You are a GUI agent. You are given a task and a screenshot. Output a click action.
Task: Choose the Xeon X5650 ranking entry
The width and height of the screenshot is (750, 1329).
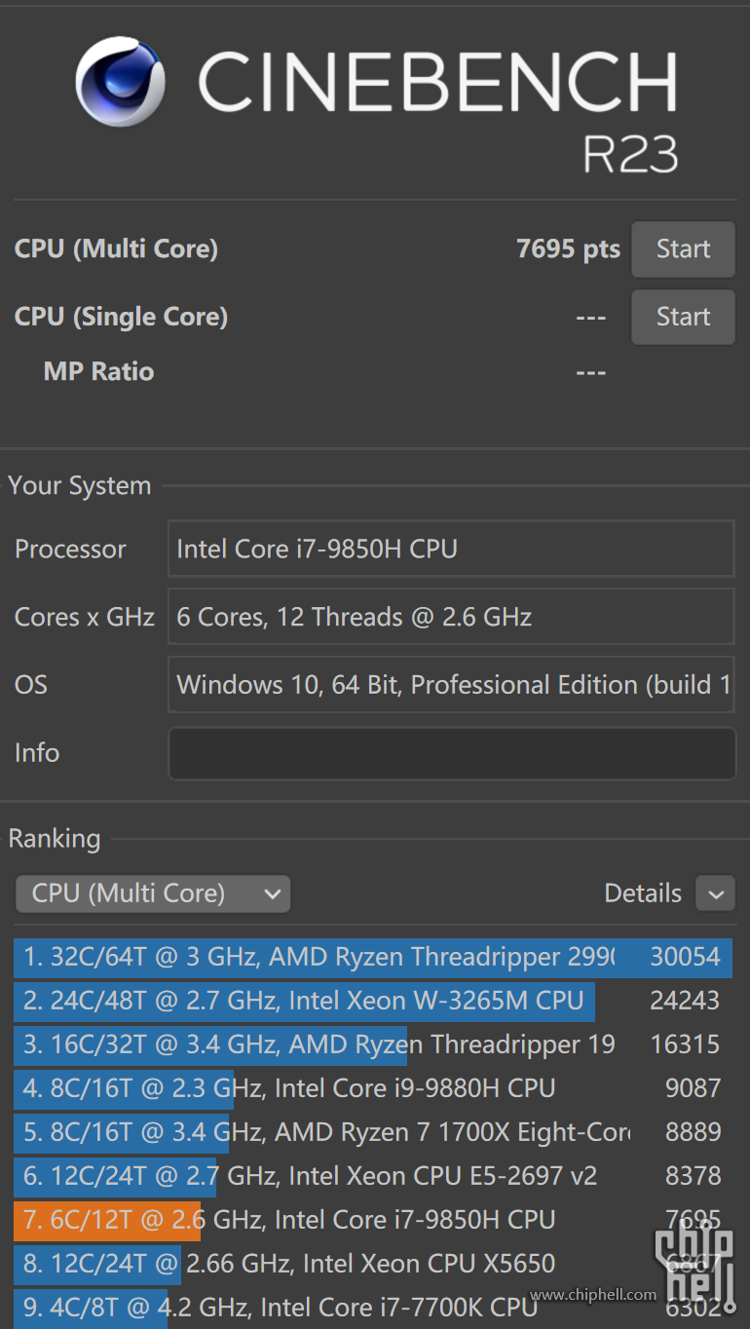373,1264
